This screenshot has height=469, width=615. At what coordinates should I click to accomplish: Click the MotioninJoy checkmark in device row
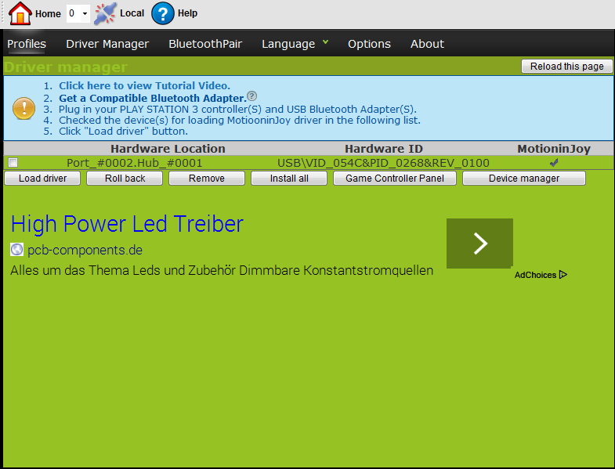[x=554, y=162]
